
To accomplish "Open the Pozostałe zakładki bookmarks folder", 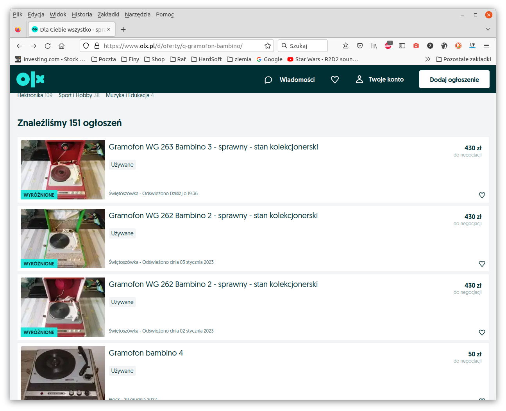I will coord(463,59).
